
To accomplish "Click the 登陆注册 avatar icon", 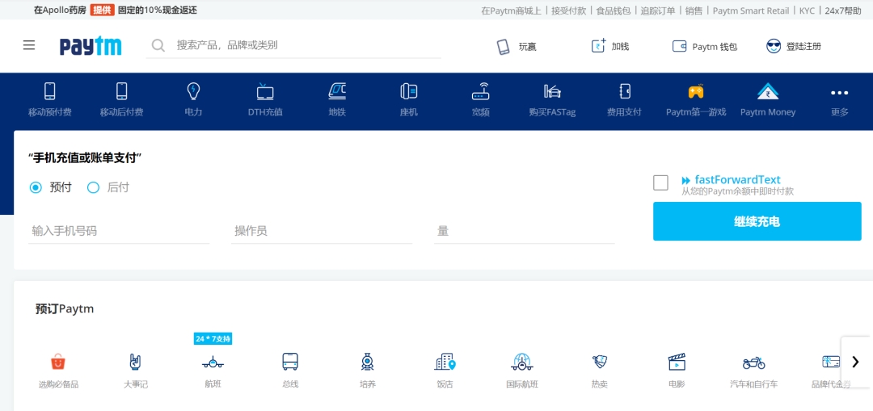I will 774,46.
